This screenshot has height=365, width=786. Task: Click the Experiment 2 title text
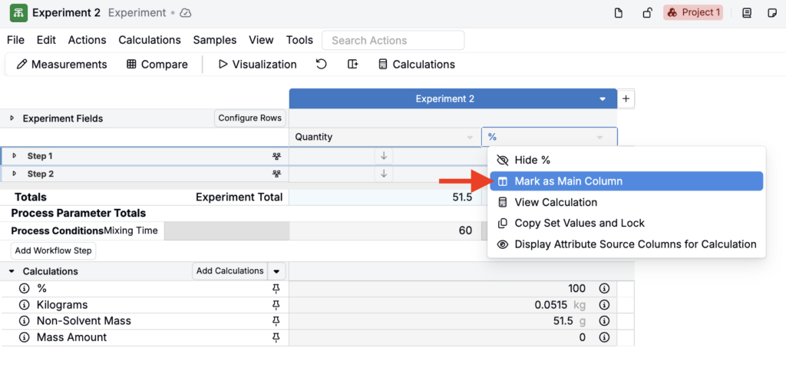(67, 12)
